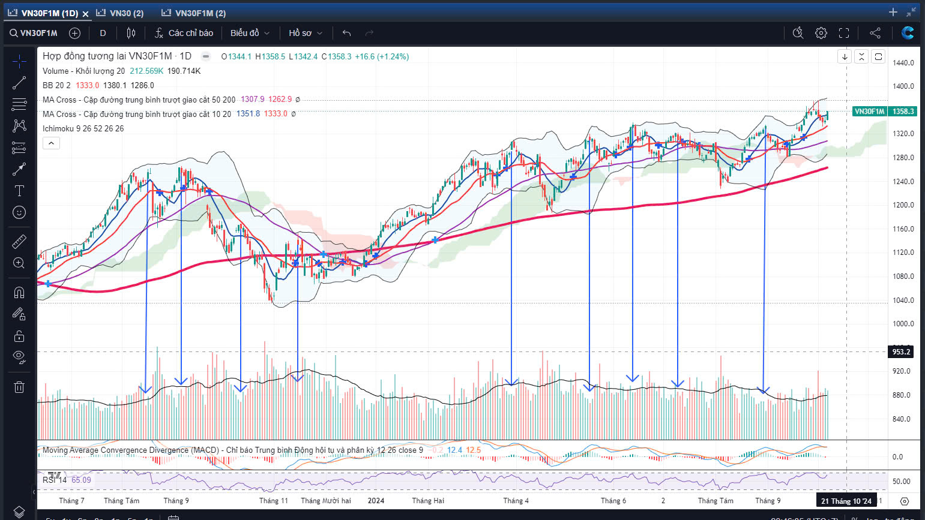Viewport: 925px width, 520px height.
Task: Click the redo arrow in toolbar
Action: [x=369, y=33]
